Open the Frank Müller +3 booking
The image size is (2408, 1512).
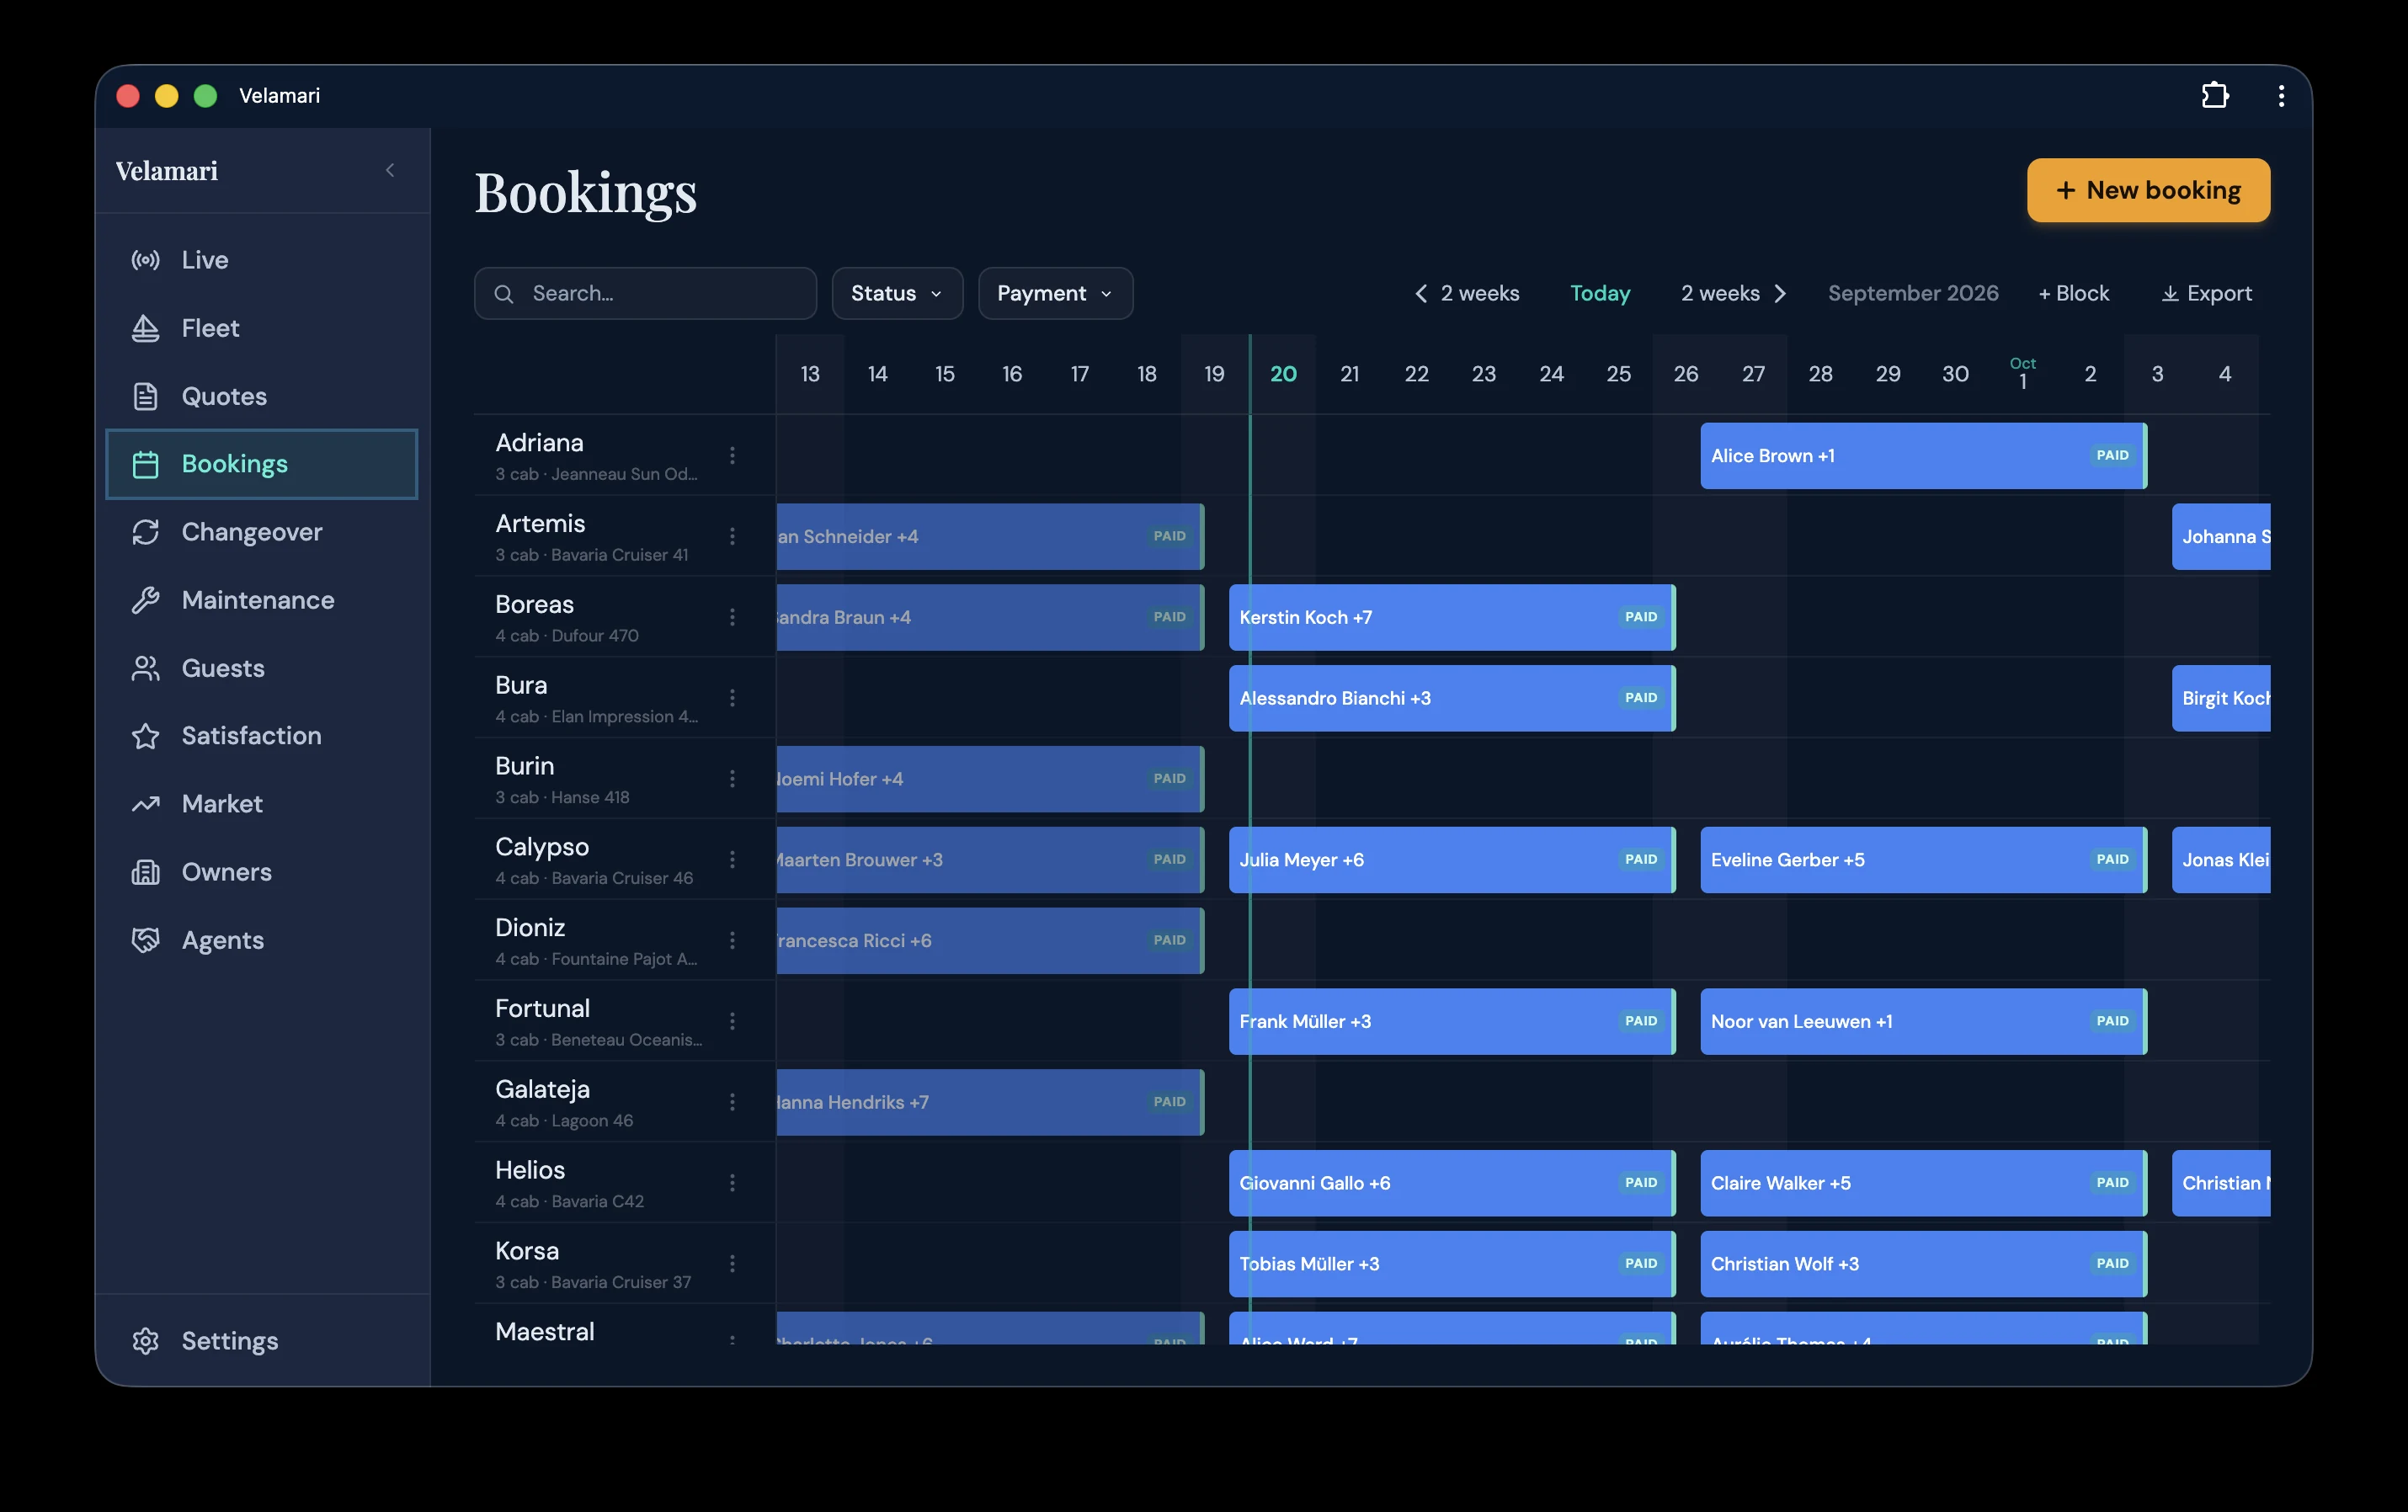click(x=1452, y=1021)
